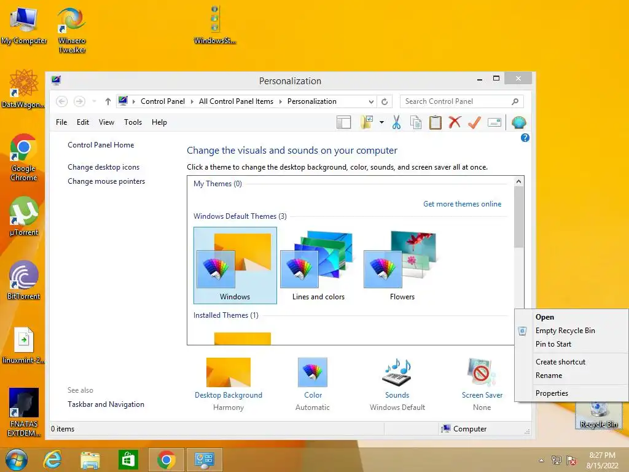Open the Taskbar and Navigation link
629x472 pixels.
(x=106, y=404)
